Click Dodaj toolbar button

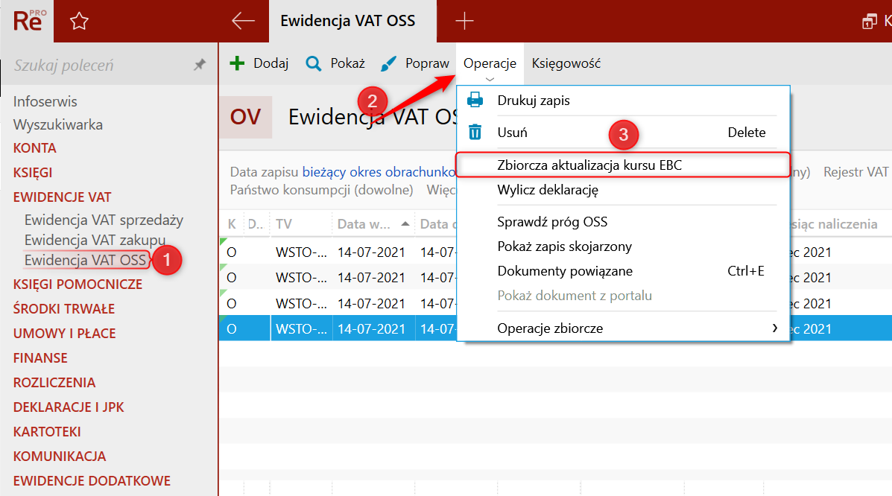(259, 63)
